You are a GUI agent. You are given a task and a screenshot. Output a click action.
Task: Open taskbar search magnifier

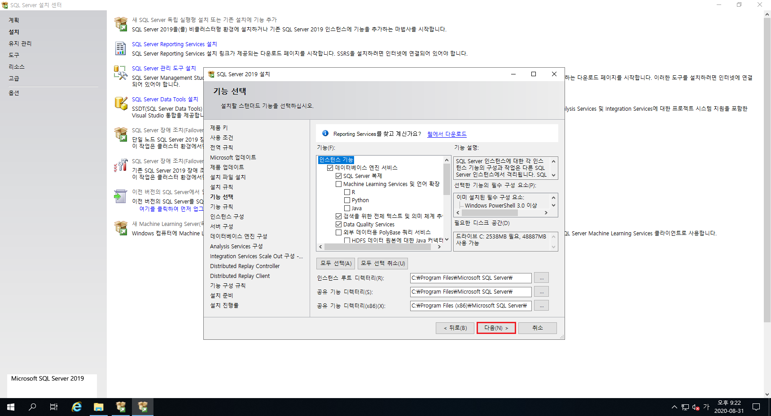click(x=32, y=407)
